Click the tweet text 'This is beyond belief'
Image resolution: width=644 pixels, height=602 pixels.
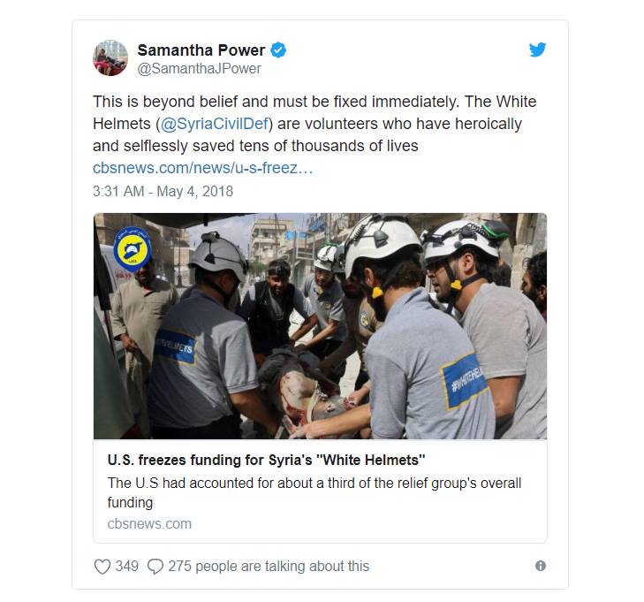click(x=165, y=102)
